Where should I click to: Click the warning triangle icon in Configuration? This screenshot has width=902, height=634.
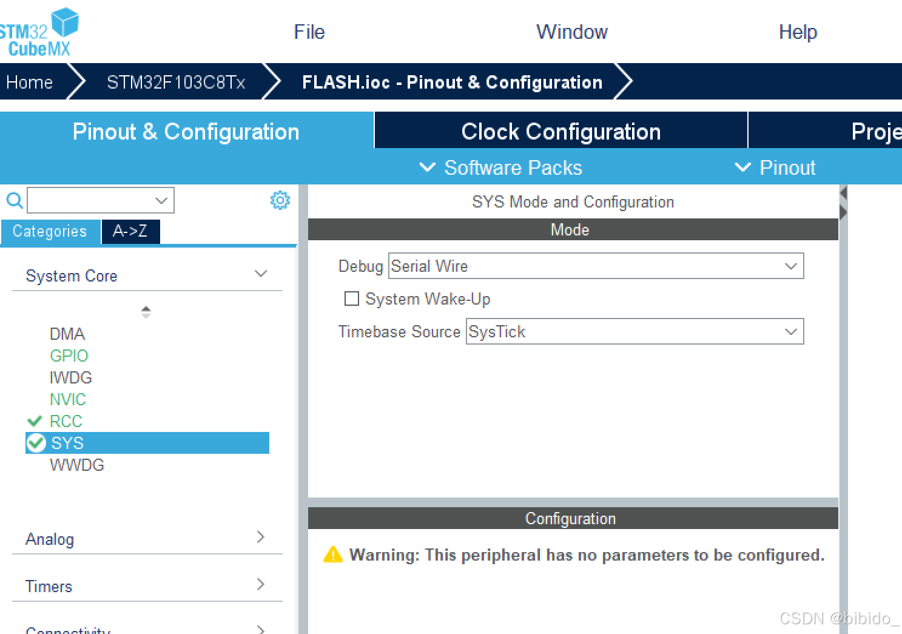(x=333, y=555)
